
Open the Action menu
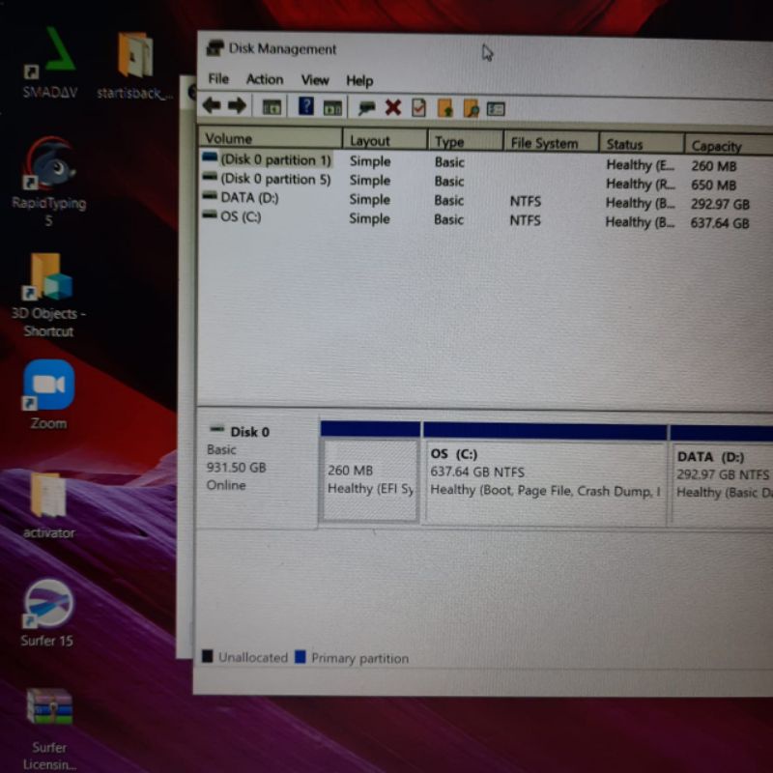coord(264,79)
